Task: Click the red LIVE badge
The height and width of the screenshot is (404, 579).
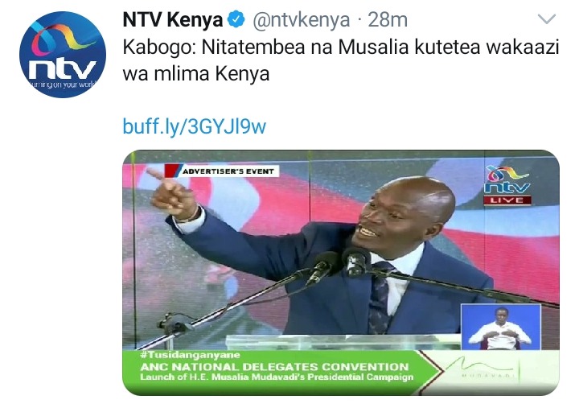Action: [x=507, y=200]
